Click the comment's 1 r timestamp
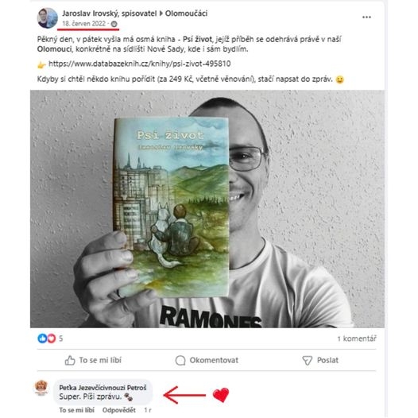 pos(148,410)
